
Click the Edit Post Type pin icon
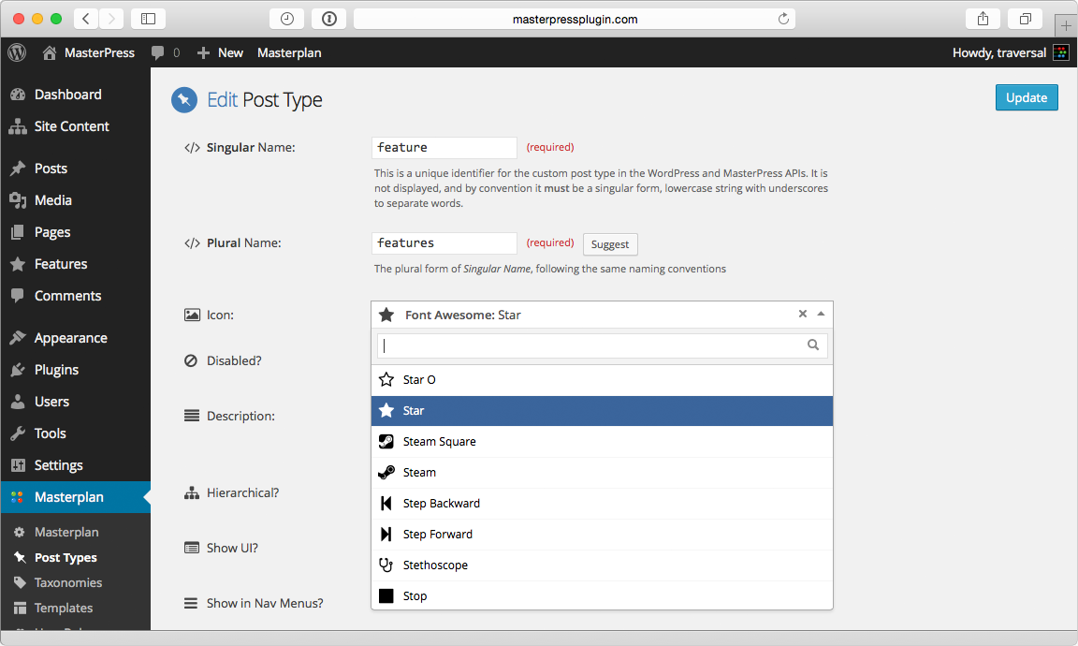184,100
